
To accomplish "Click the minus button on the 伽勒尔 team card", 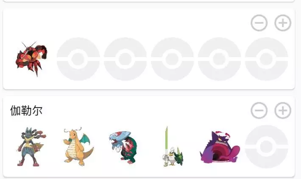I will pos(259,110).
